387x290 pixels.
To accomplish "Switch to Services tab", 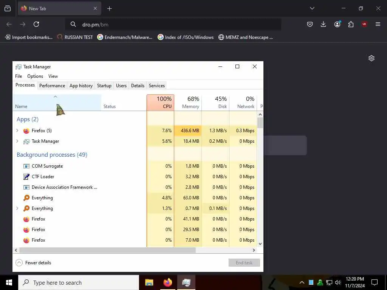I will [x=157, y=86].
